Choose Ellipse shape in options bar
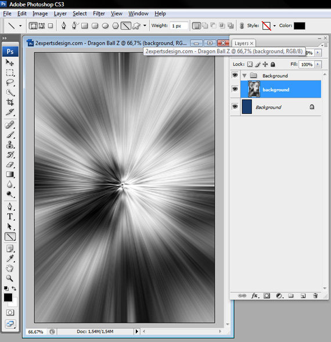331x342 pixels. tap(105, 26)
